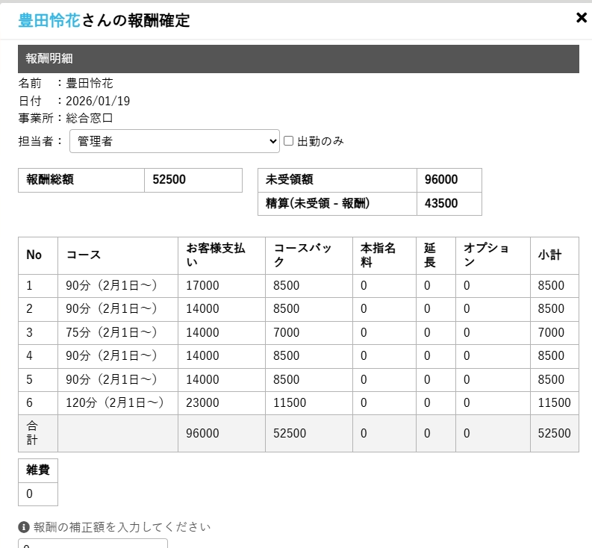Image resolution: width=592 pixels, height=548 pixels.
Task: Close the 報酬確定 dialog with the X
Action: click(x=582, y=18)
